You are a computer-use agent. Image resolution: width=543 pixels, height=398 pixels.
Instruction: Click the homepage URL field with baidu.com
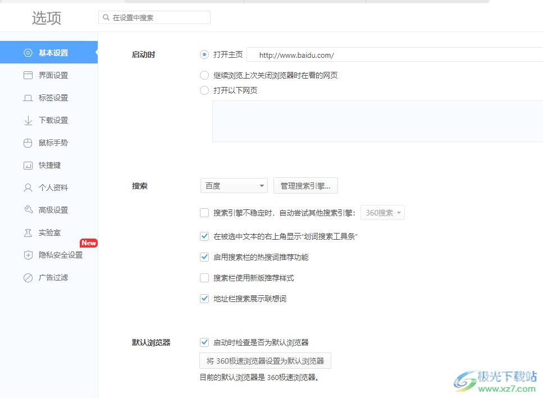coord(395,54)
